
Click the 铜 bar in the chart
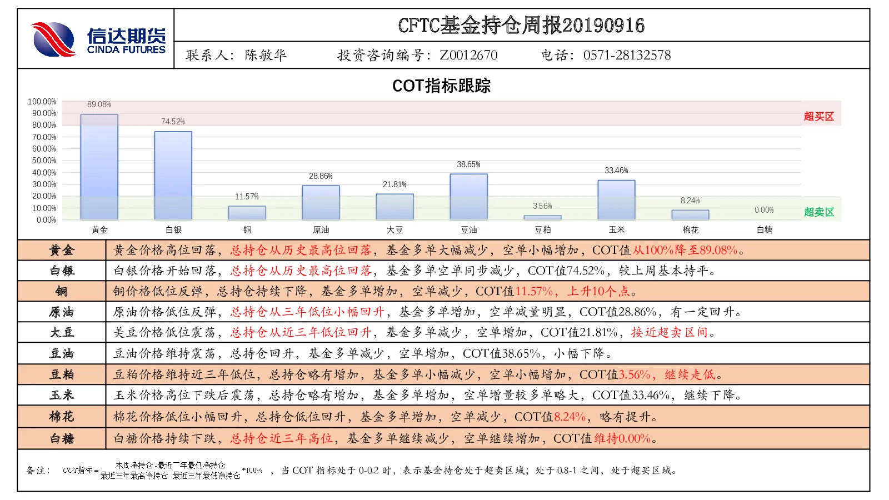(247, 213)
